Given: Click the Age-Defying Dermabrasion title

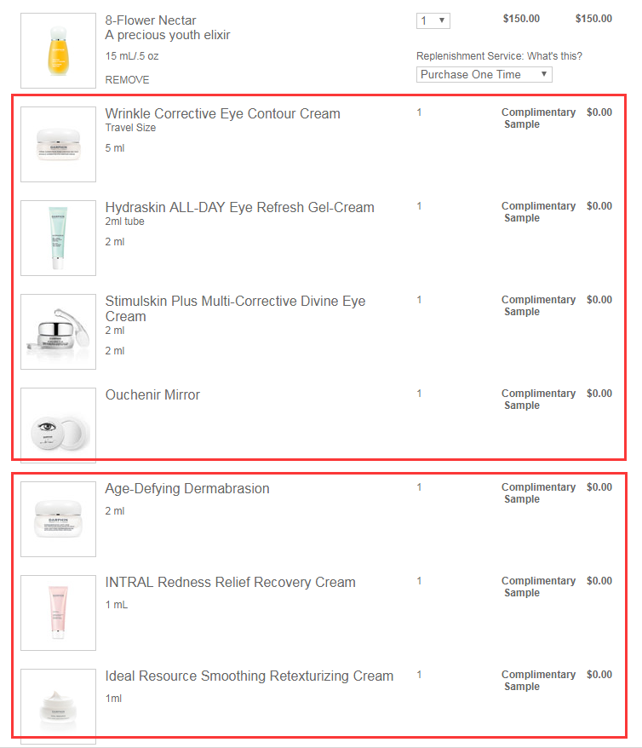Looking at the screenshot, I should pyautogui.click(x=187, y=488).
